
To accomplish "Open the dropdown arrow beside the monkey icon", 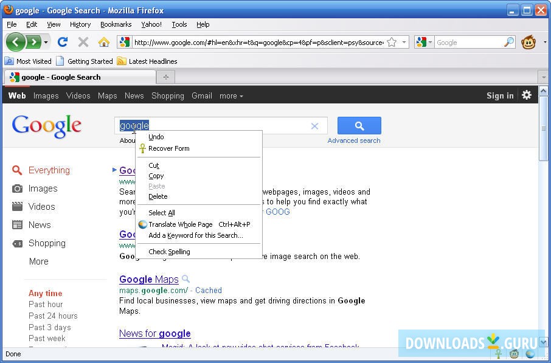I will tap(545, 42).
